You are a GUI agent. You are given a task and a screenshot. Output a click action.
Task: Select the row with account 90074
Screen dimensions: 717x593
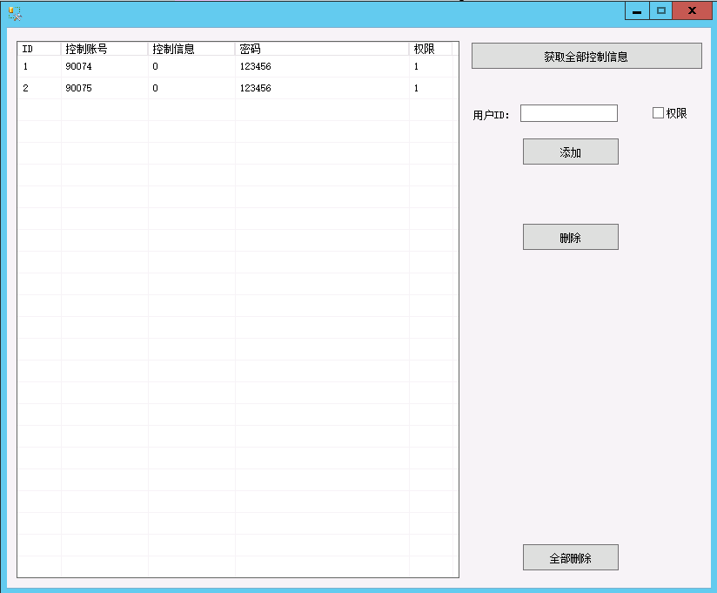tap(78, 66)
